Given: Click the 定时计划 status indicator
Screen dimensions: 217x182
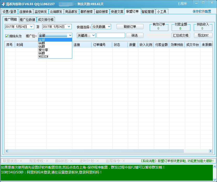Looking at the screenshot, I should [89, 161].
